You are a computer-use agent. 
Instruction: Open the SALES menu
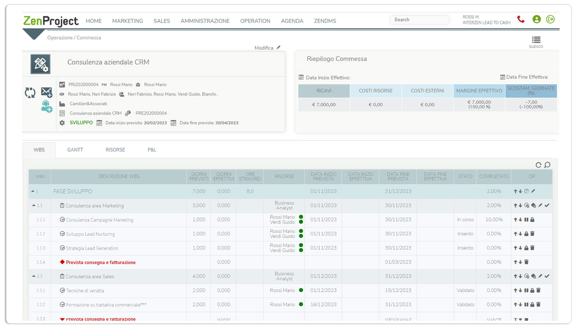[x=162, y=21]
